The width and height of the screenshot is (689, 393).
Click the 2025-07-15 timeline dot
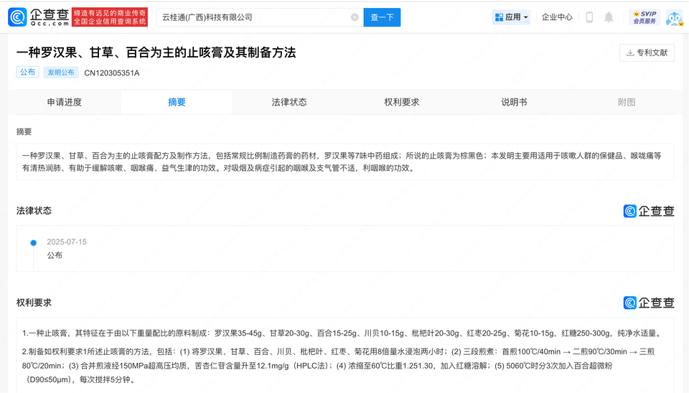[x=33, y=243]
